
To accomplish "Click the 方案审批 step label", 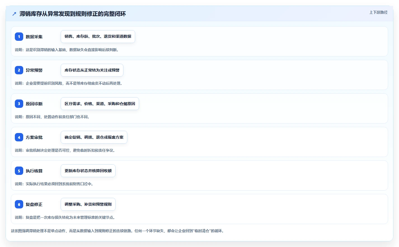I will point(34,137).
